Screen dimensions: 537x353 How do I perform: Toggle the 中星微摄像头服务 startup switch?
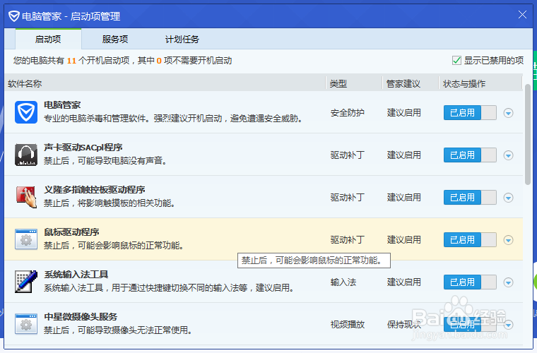pyautogui.click(x=470, y=325)
